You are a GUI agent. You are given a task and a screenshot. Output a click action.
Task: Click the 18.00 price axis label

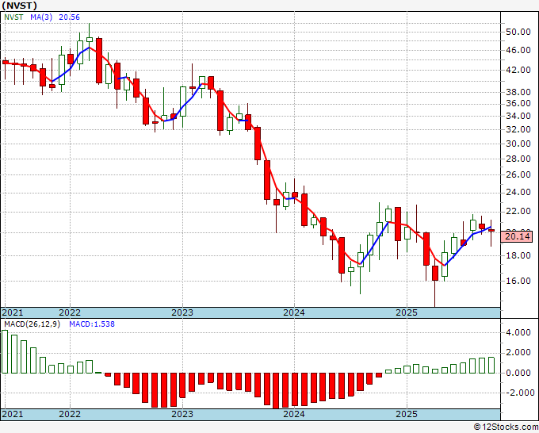[518, 255]
